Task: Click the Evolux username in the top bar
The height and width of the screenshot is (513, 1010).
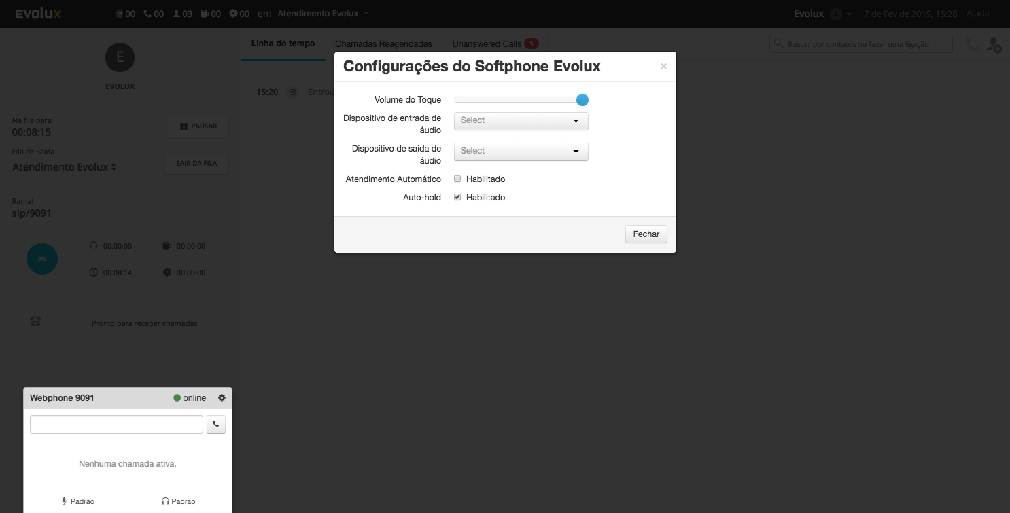Action: pyautogui.click(x=809, y=14)
